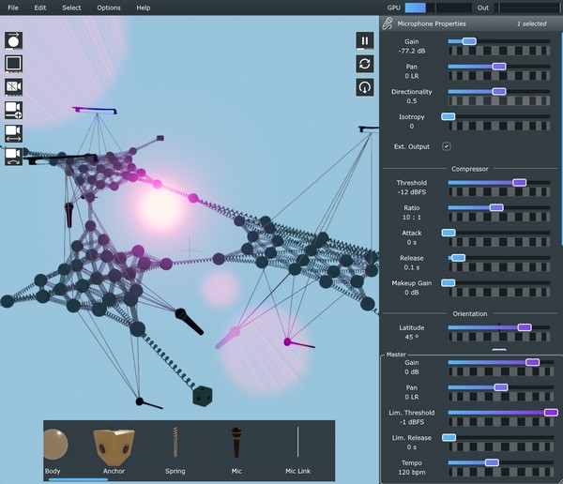The height and width of the screenshot is (484, 563).
Task: Toggle the camera axes icon
Action: pyautogui.click(x=13, y=86)
